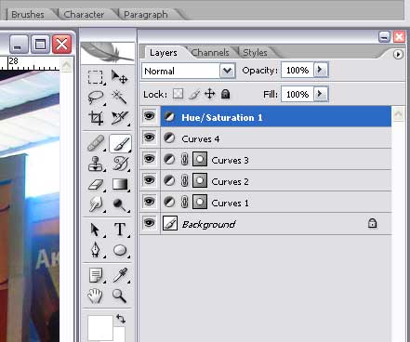
Task: Swap foreground and background colors
Action: pos(121,318)
